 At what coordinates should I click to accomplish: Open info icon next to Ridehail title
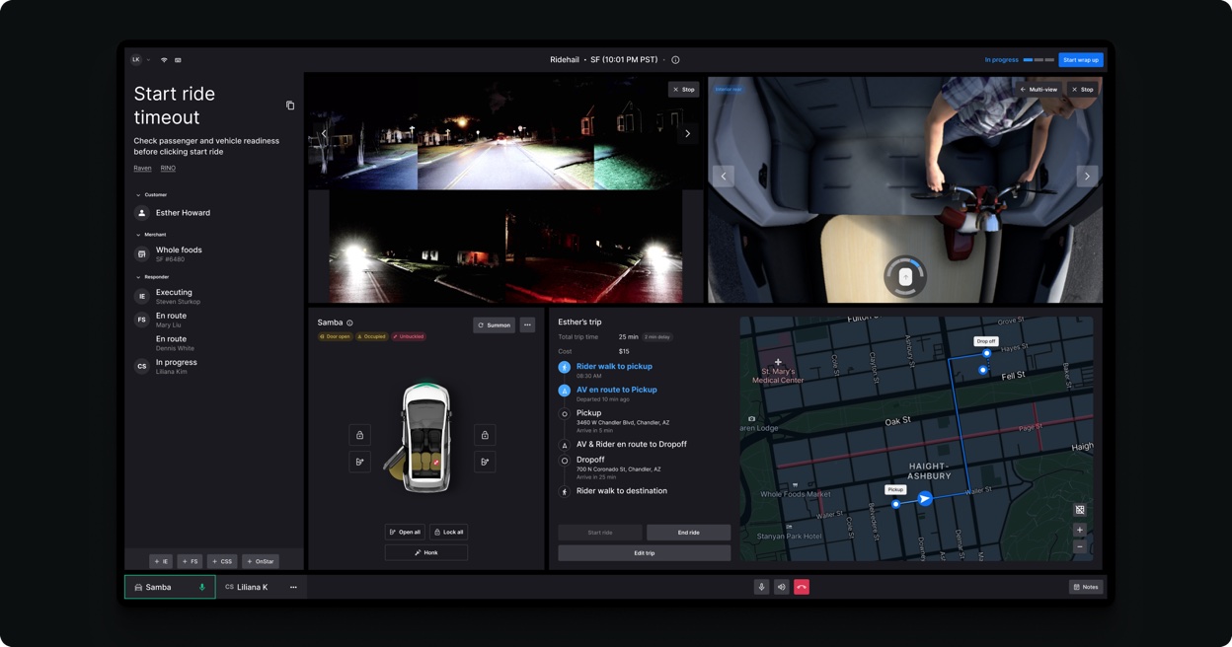(675, 60)
